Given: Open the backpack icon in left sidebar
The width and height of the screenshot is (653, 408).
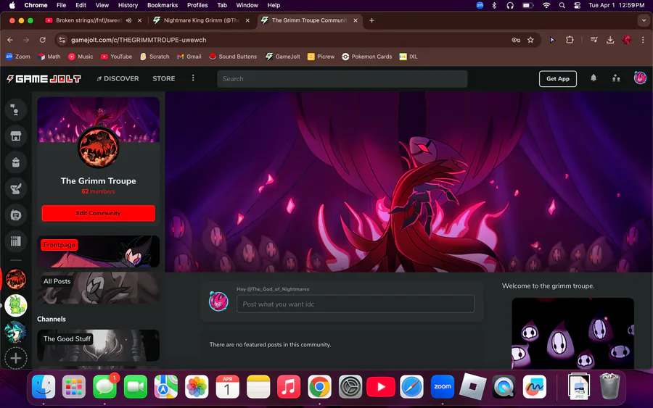Looking at the screenshot, I should (16, 162).
